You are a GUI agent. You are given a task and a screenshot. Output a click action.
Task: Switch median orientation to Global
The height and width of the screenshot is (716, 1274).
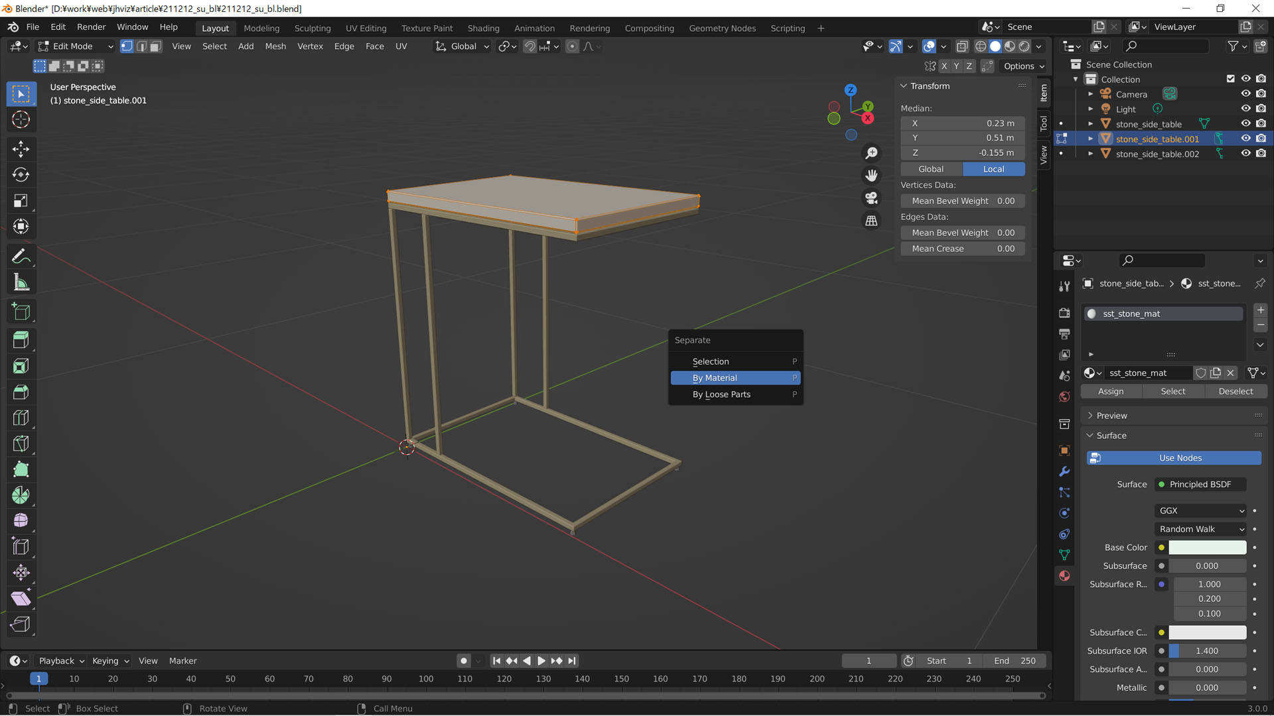(x=931, y=169)
